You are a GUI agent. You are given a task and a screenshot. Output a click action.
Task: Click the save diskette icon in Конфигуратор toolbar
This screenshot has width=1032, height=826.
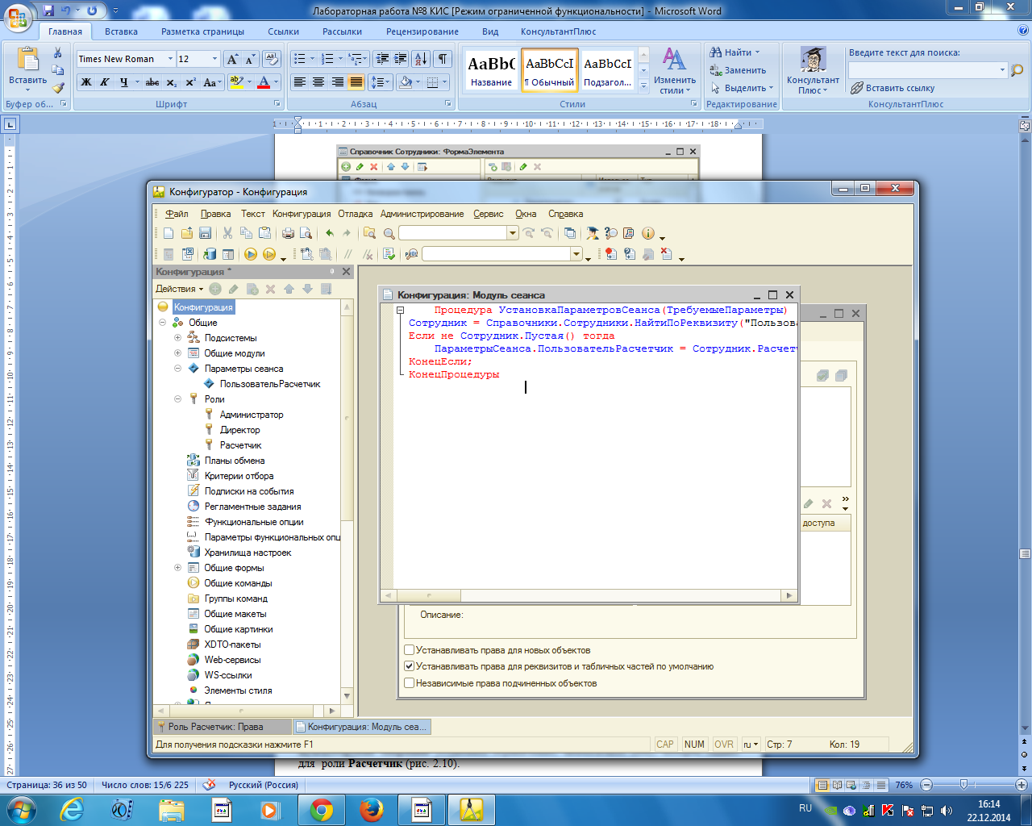point(205,233)
